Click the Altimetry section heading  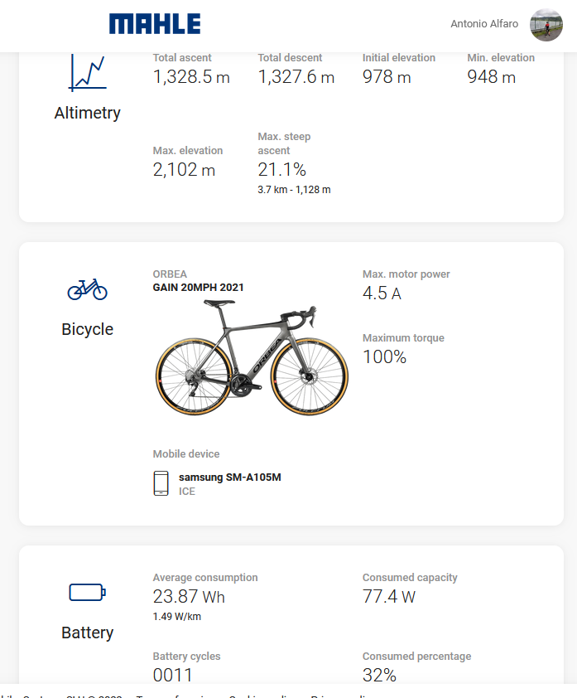click(87, 114)
